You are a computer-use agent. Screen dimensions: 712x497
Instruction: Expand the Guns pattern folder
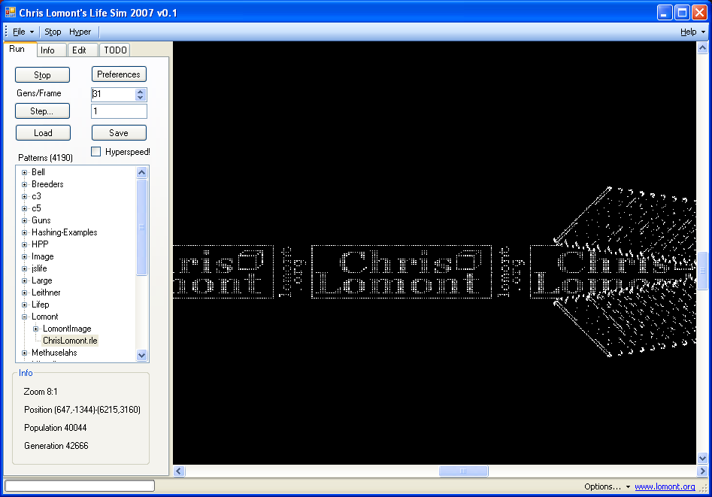pos(24,220)
